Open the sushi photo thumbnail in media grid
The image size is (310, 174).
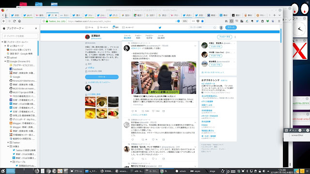point(90,101)
